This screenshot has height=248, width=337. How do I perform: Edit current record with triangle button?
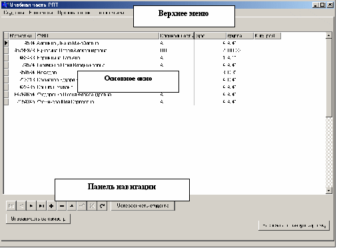pos(72,206)
